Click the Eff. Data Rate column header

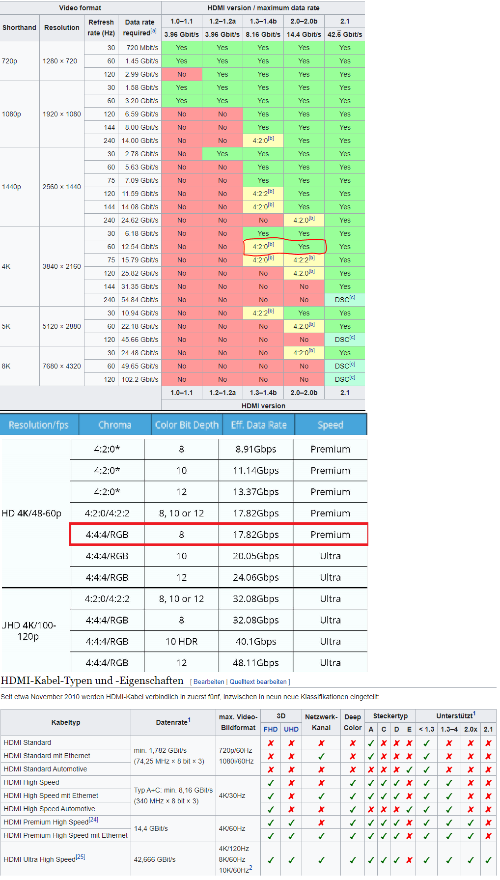click(x=259, y=425)
